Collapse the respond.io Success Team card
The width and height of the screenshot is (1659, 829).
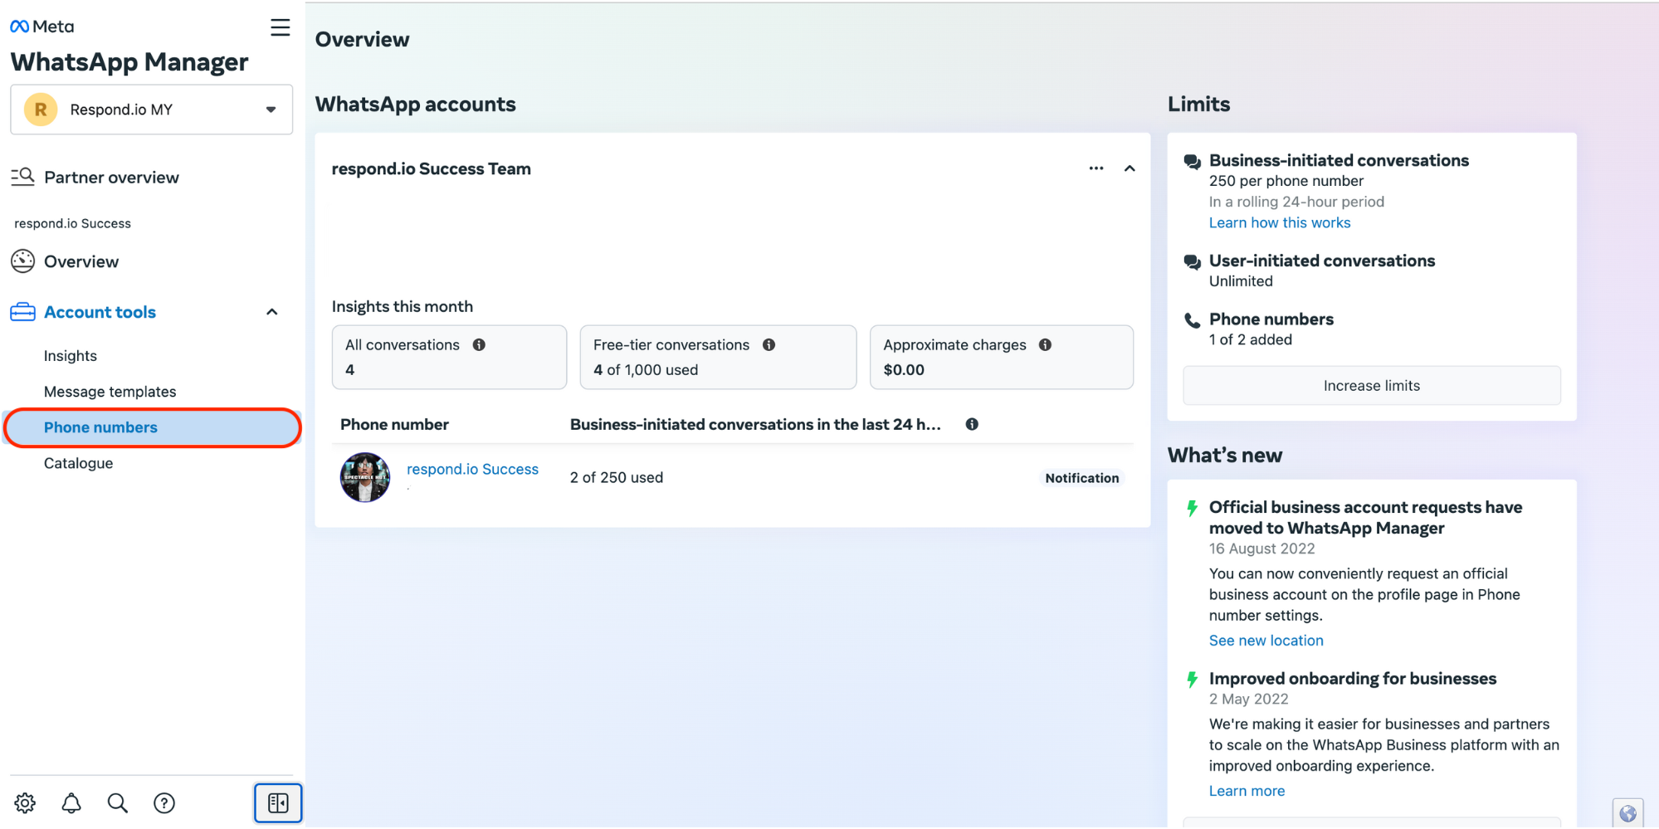pyautogui.click(x=1130, y=168)
